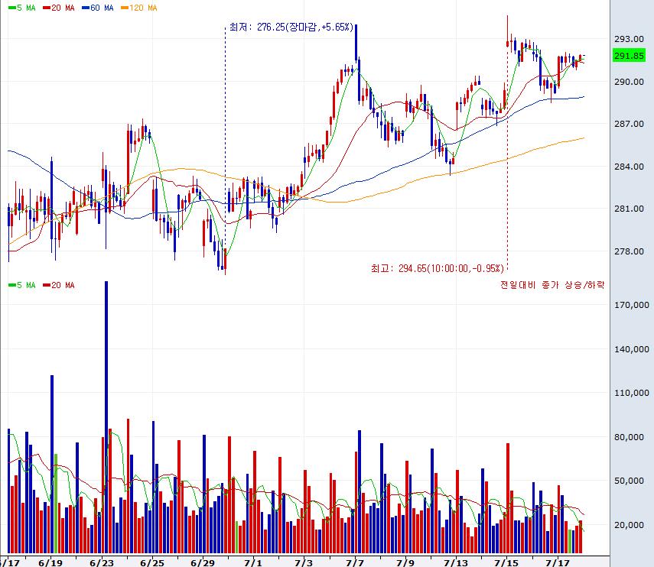Click the 최고: 294.65 high-price annotation
Image resolution: width=654 pixels, height=567 pixels.
(x=438, y=268)
